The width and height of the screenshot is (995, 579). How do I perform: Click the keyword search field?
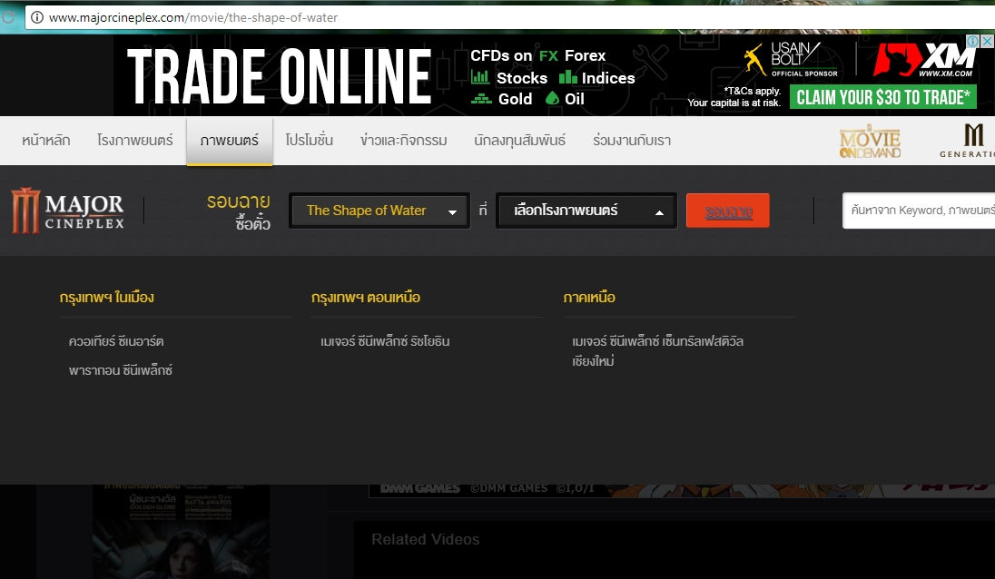919,210
